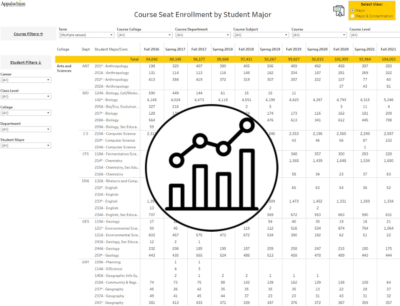Image resolution: width=400 pixels, height=306 pixels.
Task: Expand the Course dropdown filter
Action: click(x=319, y=35)
